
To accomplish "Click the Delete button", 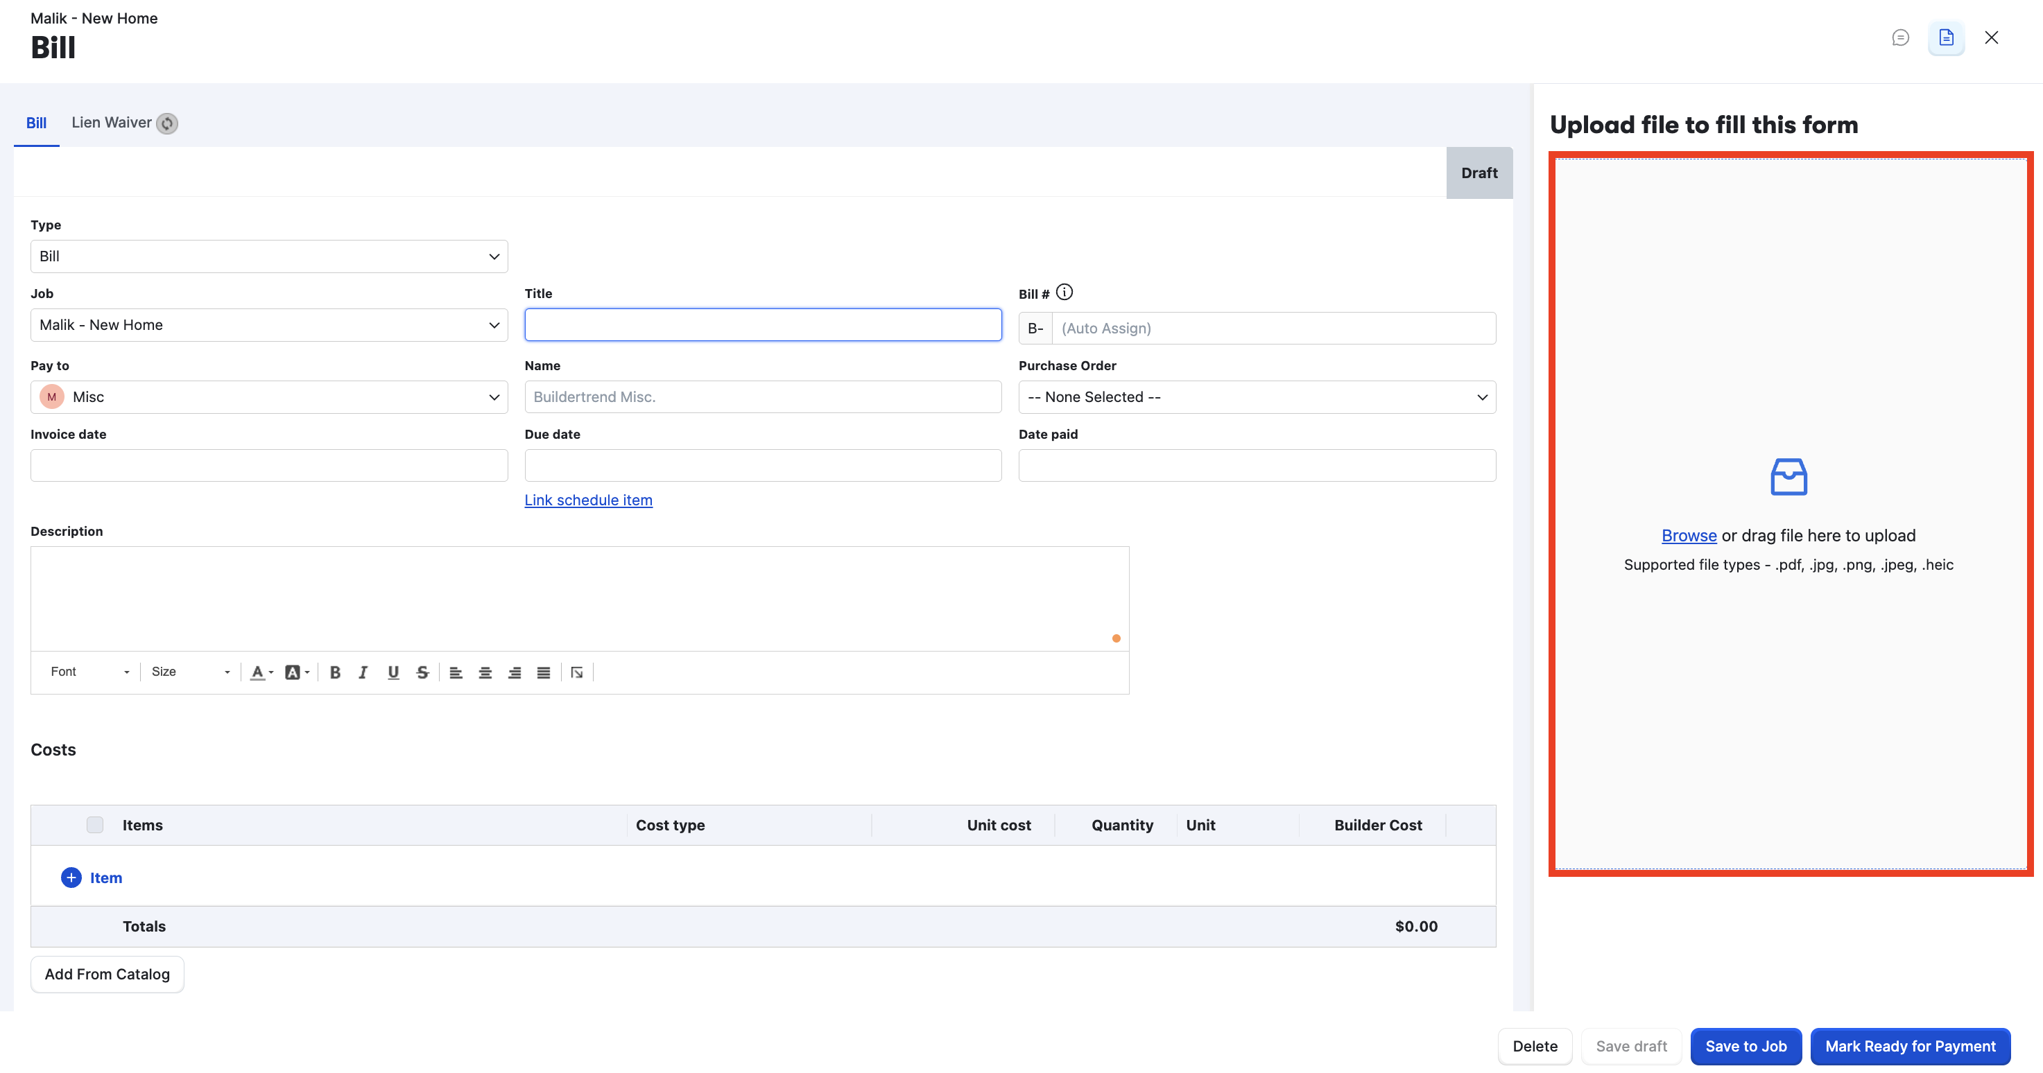I will point(1535,1046).
